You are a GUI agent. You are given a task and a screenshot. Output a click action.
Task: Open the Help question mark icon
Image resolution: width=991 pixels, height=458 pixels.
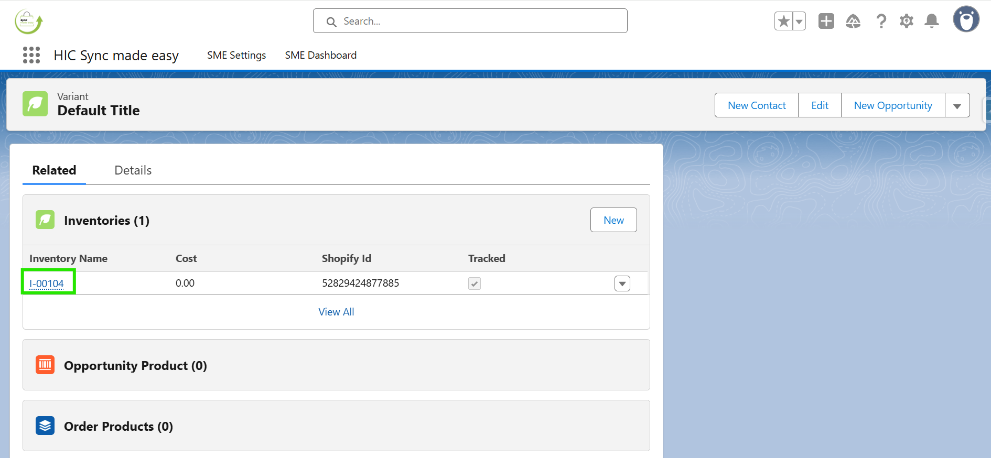[881, 21]
